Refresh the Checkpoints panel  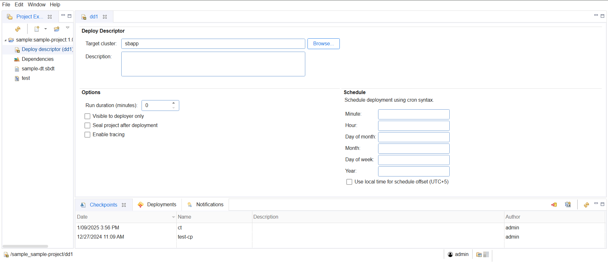pyautogui.click(x=586, y=205)
